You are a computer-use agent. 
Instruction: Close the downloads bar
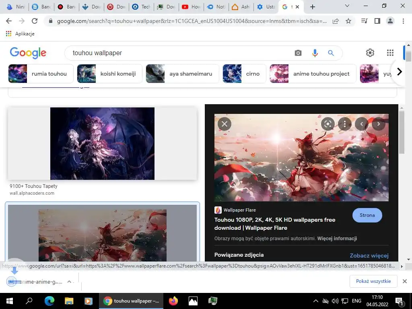[405, 281]
